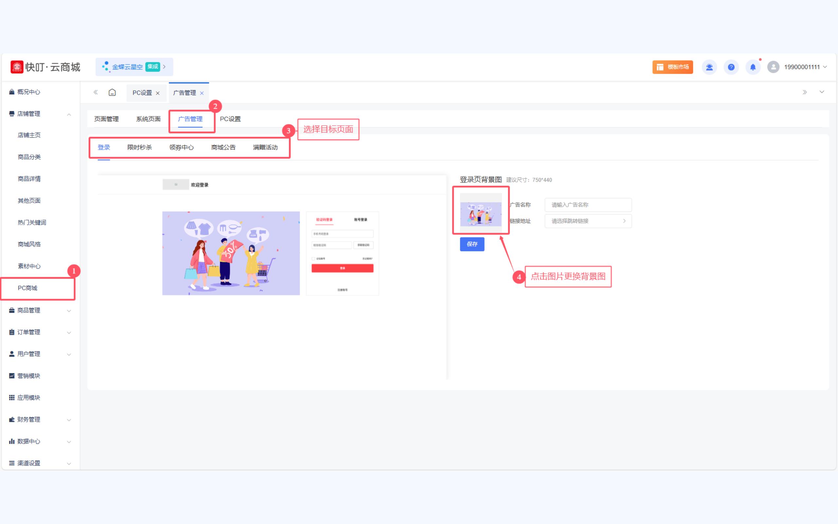Click the user avatar icon
Image resolution: width=838 pixels, height=524 pixels.
pos(773,67)
